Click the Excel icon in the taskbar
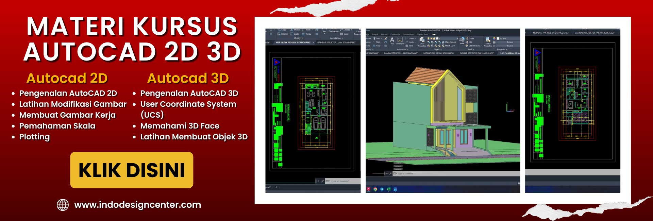 388,189
